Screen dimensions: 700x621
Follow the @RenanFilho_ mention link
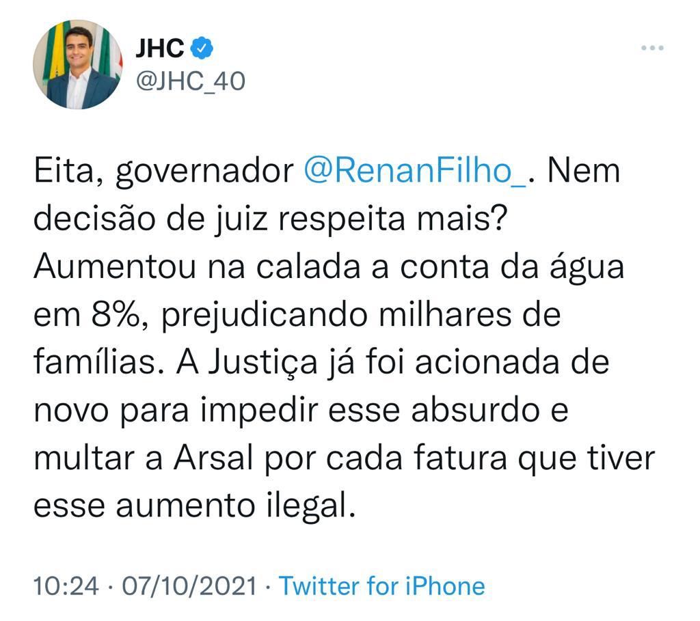pyautogui.click(x=415, y=171)
